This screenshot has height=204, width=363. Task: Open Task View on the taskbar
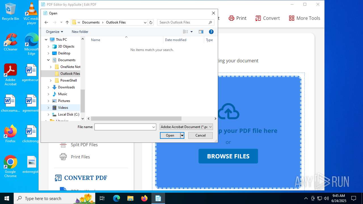(x=102, y=198)
